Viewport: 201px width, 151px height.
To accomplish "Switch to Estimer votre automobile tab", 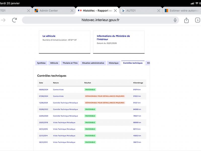I will point(183,11).
